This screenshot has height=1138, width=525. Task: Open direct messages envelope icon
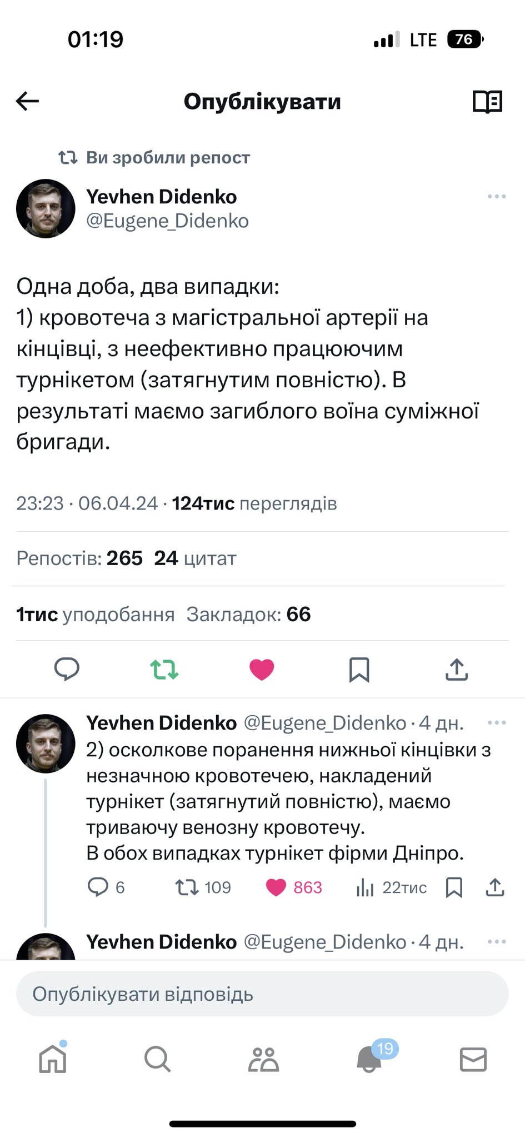click(x=473, y=1059)
